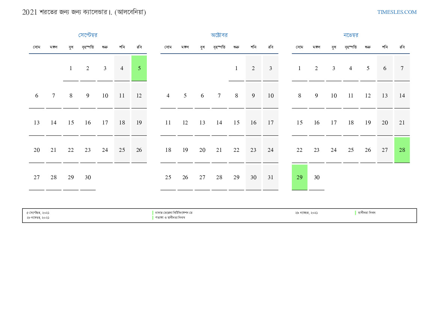This screenshot has width=439, height=310.
Task: Click legend date '৫ সেপ্টেম্বর, ২০২১'
Action: tap(38, 213)
